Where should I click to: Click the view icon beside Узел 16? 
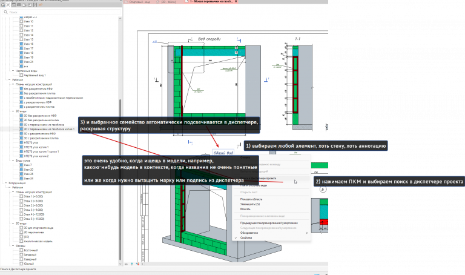point(21,44)
